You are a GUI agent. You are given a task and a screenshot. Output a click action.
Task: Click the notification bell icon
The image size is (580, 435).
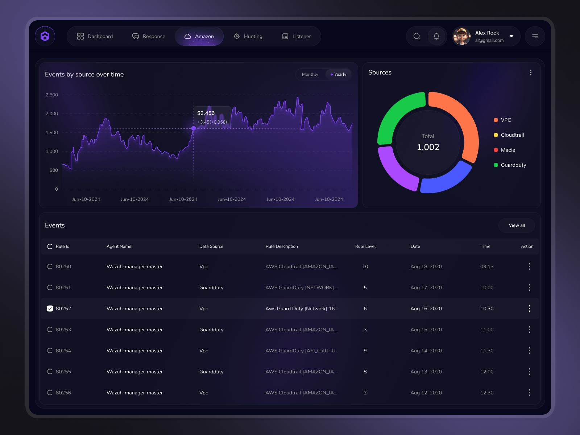click(x=436, y=36)
